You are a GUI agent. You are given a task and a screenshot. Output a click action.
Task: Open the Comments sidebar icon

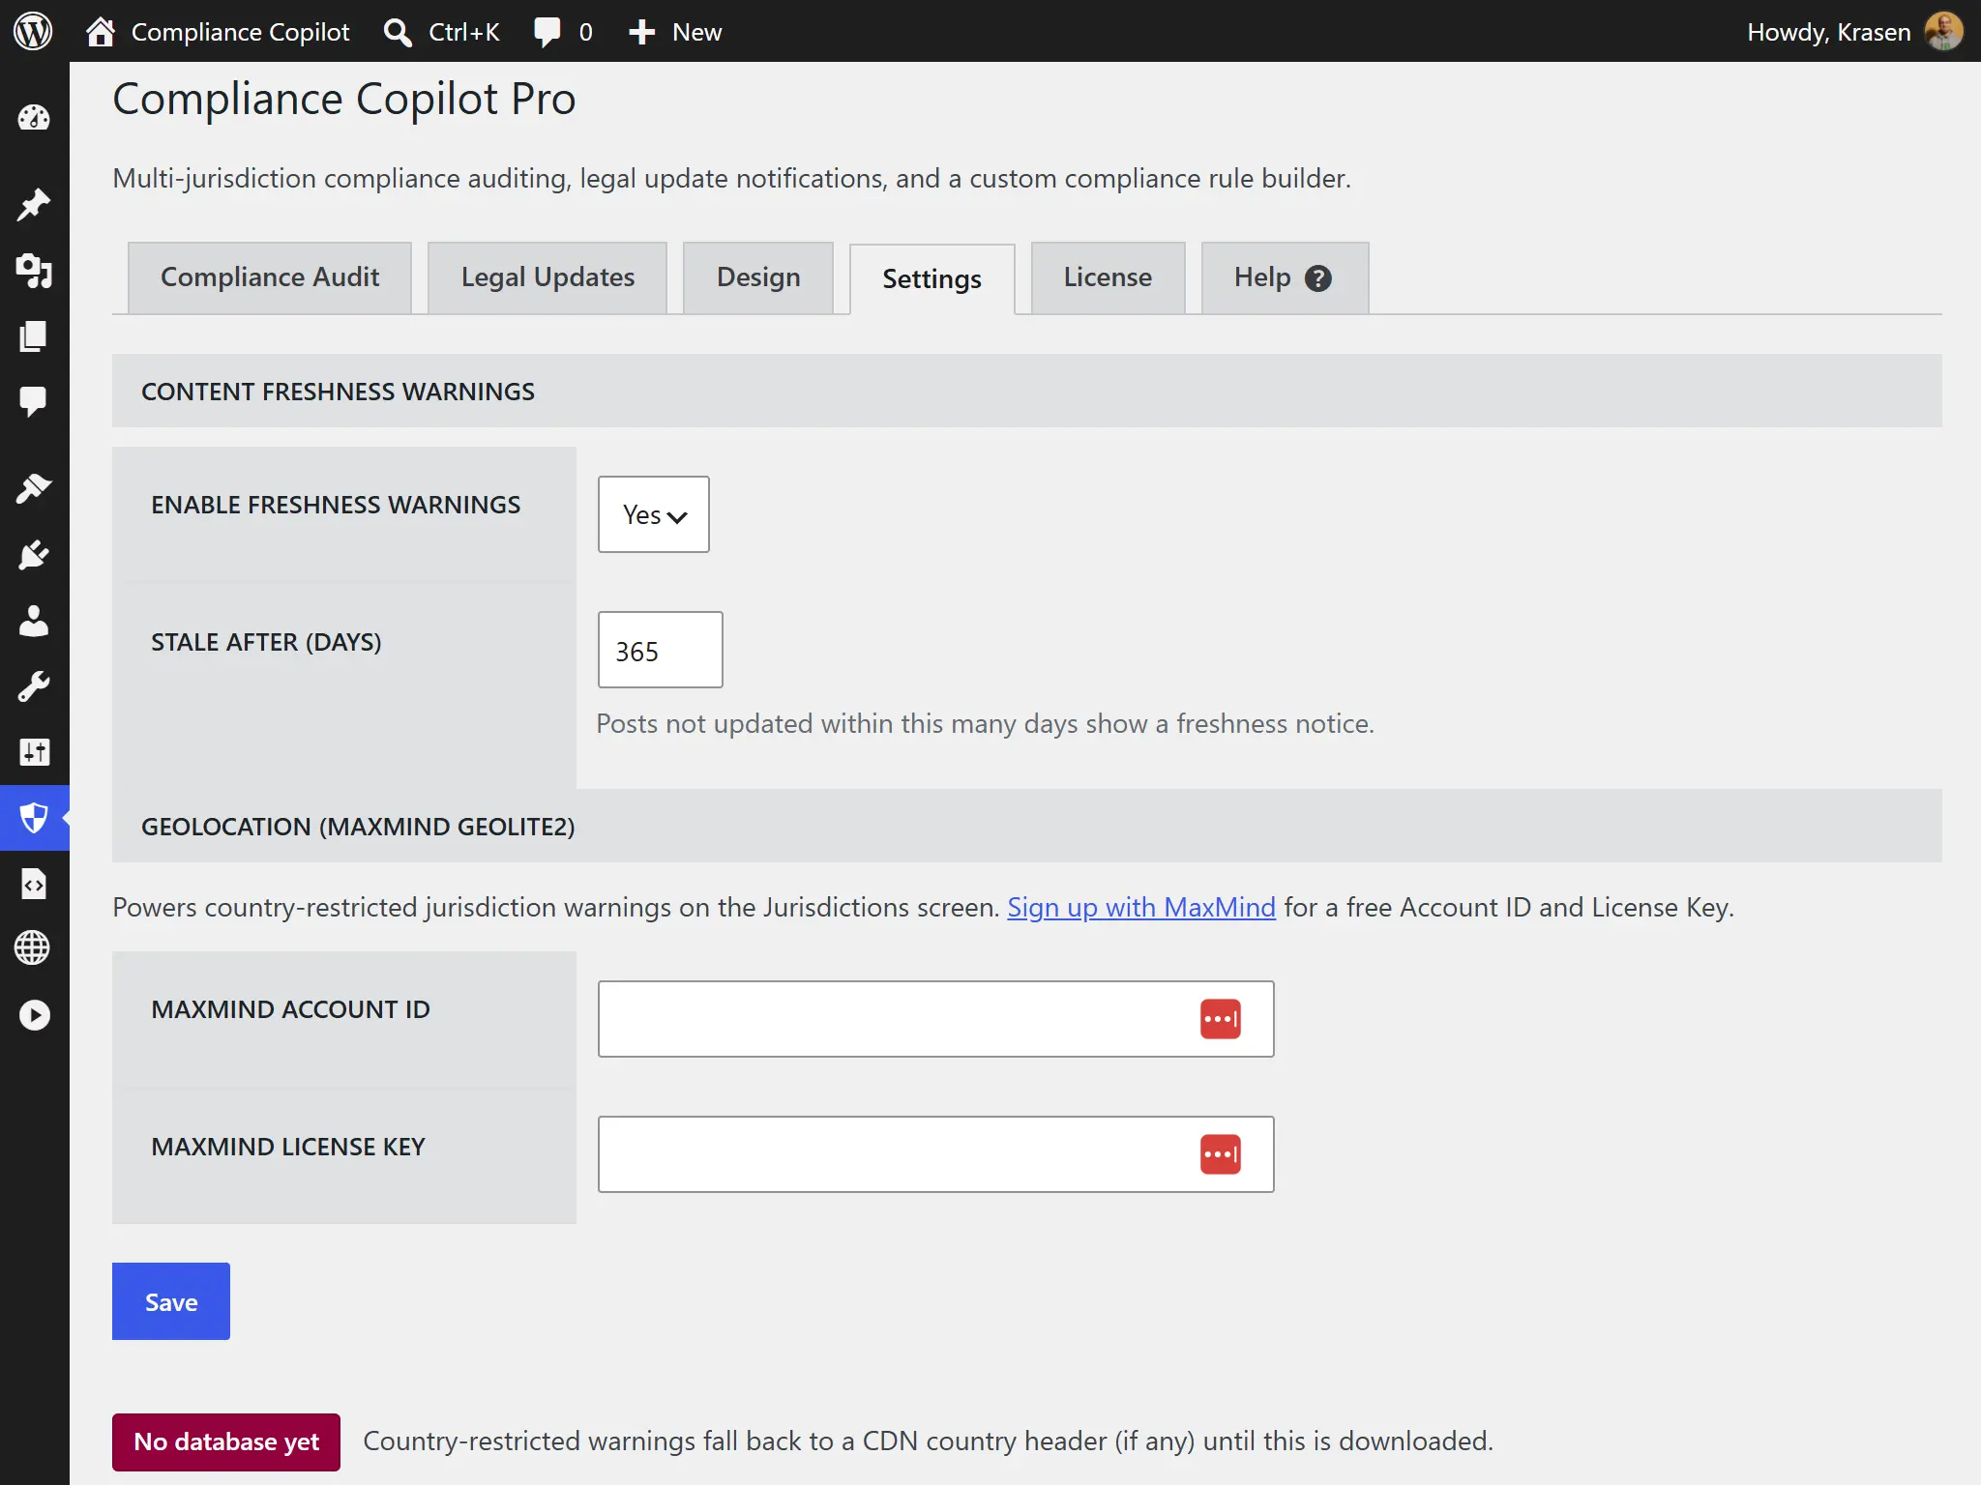click(34, 401)
